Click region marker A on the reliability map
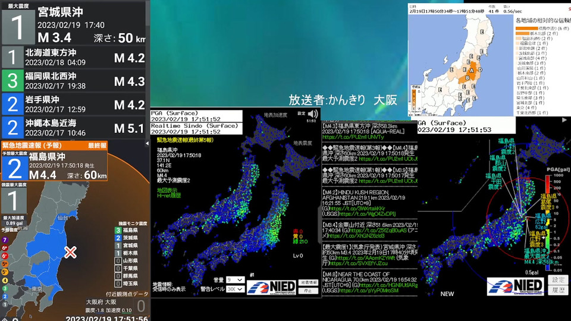This screenshot has width=571, height=321. [x=472, y=70]
